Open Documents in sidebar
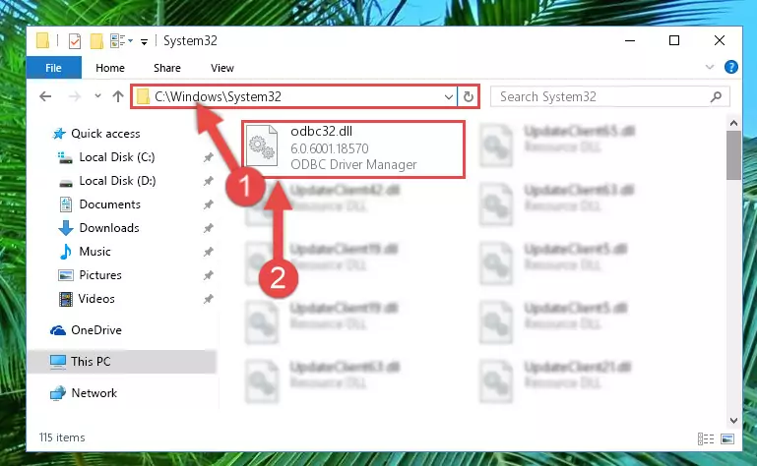The width and height of the screenshot is (757, 466). click(x=109, y=204)
